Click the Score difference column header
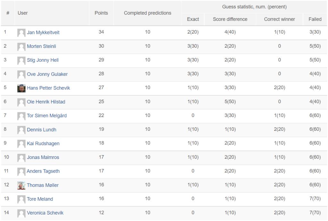The image size is (328, 221). [x=230, y=19]
